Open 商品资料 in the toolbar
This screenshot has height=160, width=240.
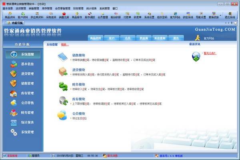[10, 16]
